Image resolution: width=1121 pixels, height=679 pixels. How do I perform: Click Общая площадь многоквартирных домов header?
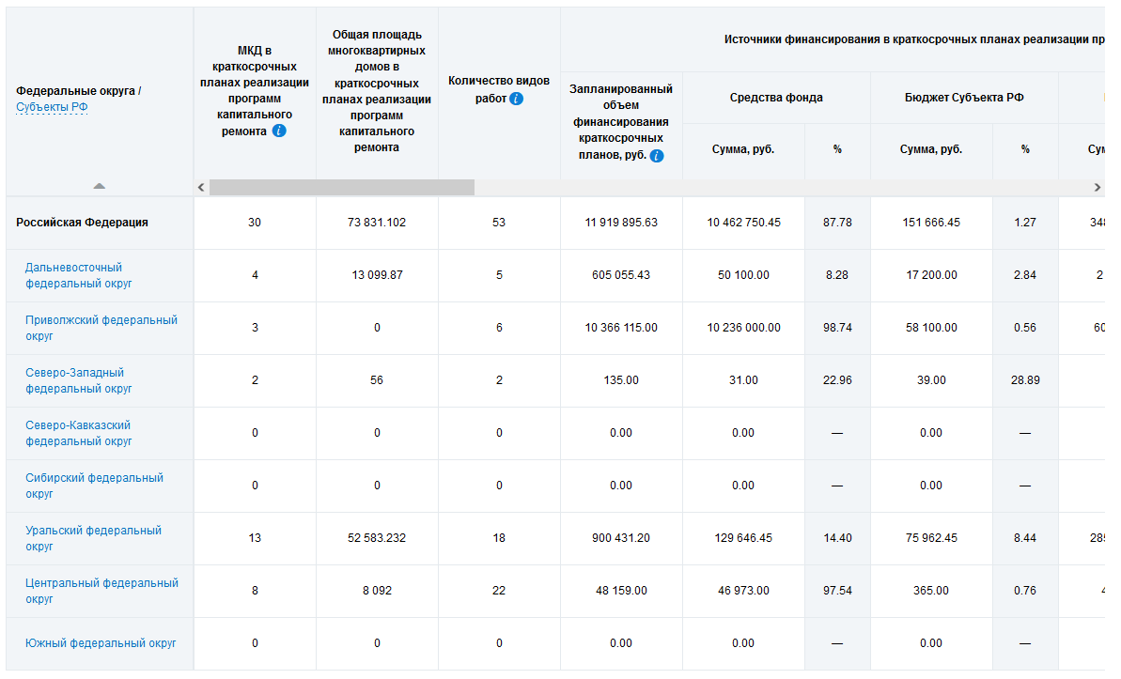[x=377, y=91]
